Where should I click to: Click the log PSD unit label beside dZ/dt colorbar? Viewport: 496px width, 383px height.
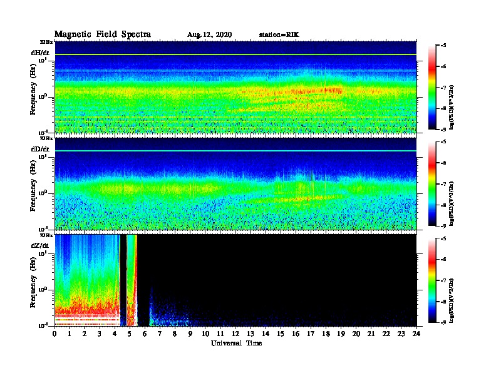click(x=452, y=300)
